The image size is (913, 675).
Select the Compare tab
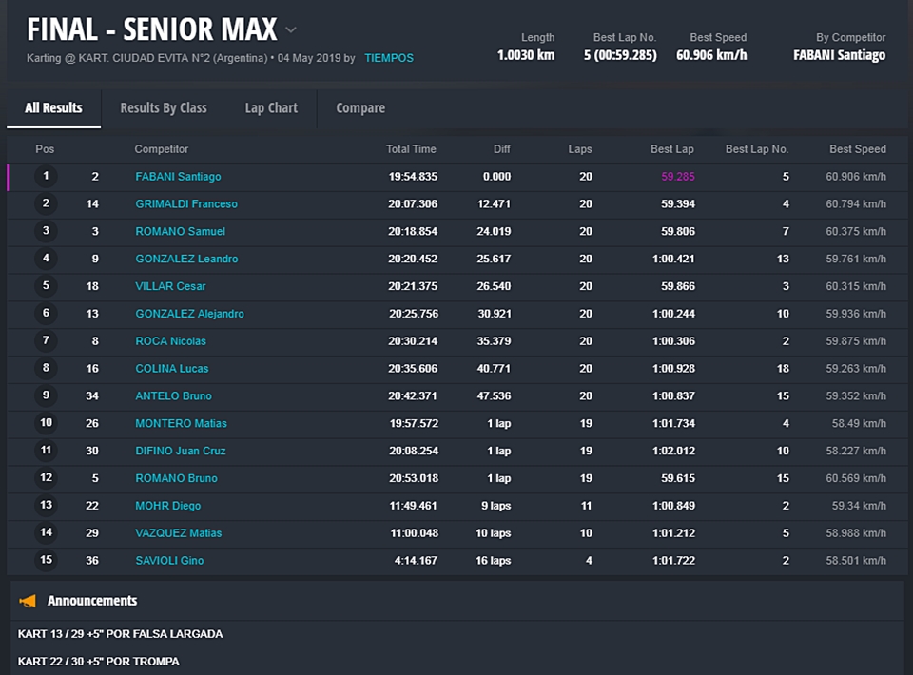click(360, 107)
